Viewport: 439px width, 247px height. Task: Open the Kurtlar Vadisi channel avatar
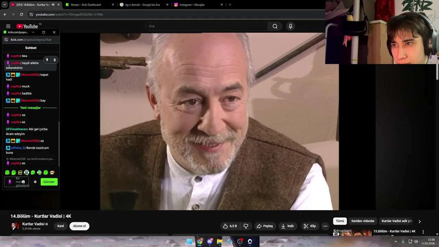coord(15,226)
